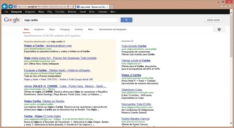Open 'Viajes al Caribe' bahia-principe side ad
The height and width of the screenshot is (128, 234).
click(x=131, y=75)
